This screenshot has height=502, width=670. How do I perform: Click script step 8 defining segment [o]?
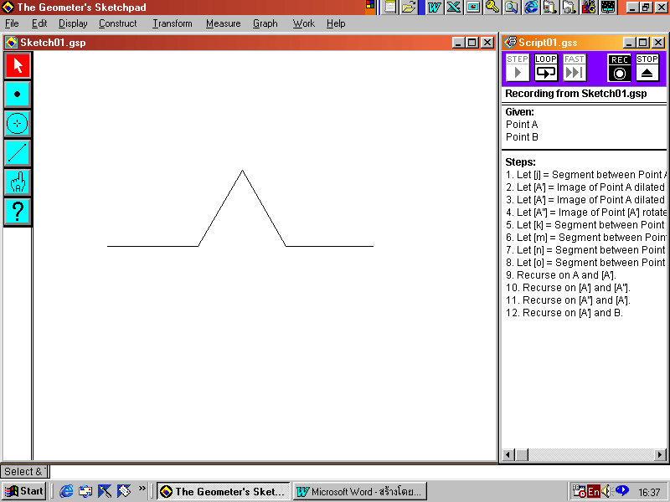click(x=585, y=263)
